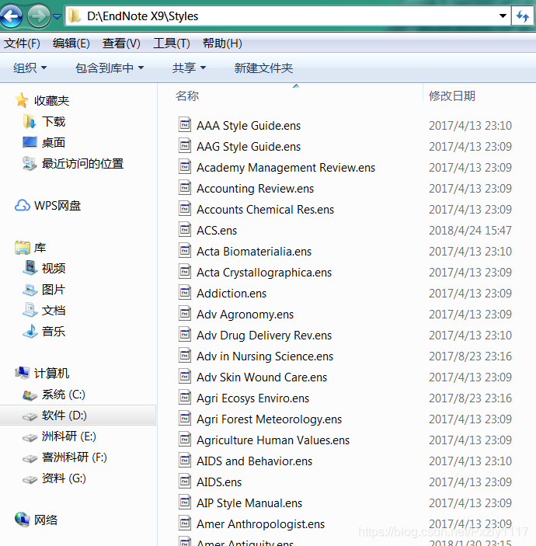
Task: Click date 2018/4/24 15:47 of ACS.ens
Action: tap(470, 231)
